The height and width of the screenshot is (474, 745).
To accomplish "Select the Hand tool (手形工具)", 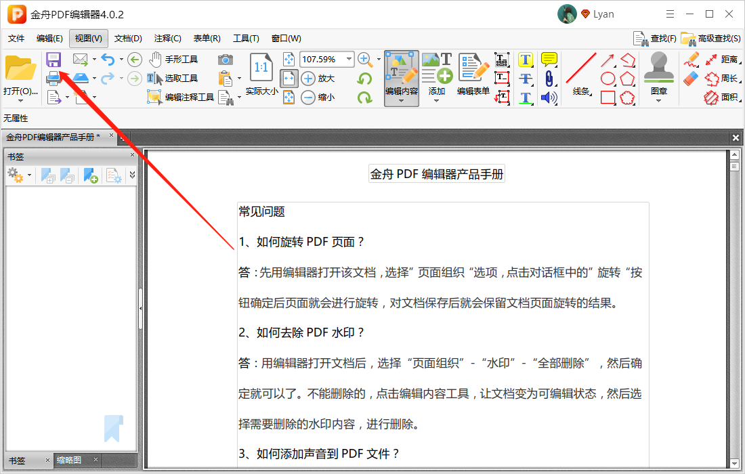I will (173, 60).
